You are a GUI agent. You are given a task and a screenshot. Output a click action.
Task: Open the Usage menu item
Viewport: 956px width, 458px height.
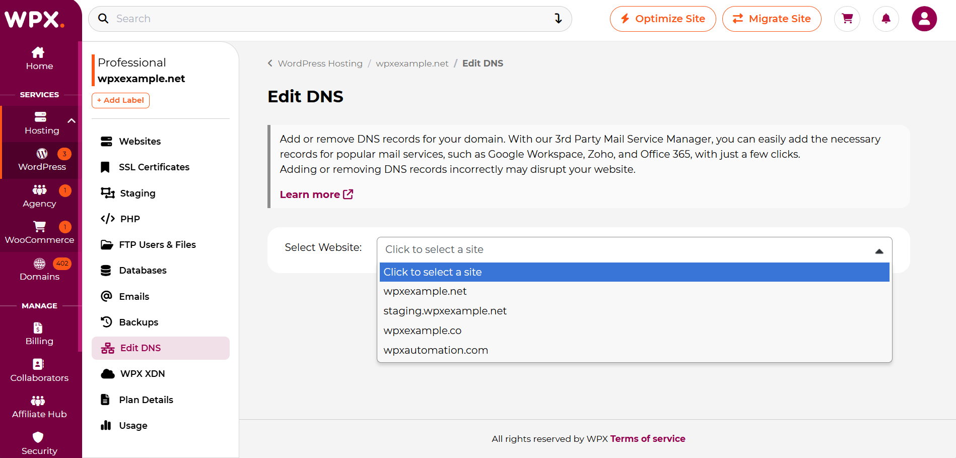[161, 425]
